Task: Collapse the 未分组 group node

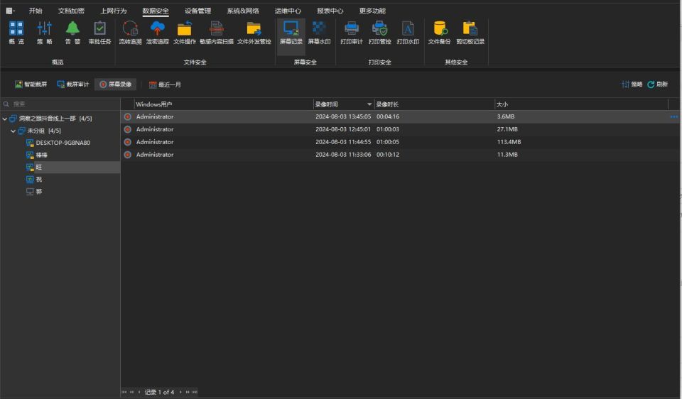Action: (13, 131)
